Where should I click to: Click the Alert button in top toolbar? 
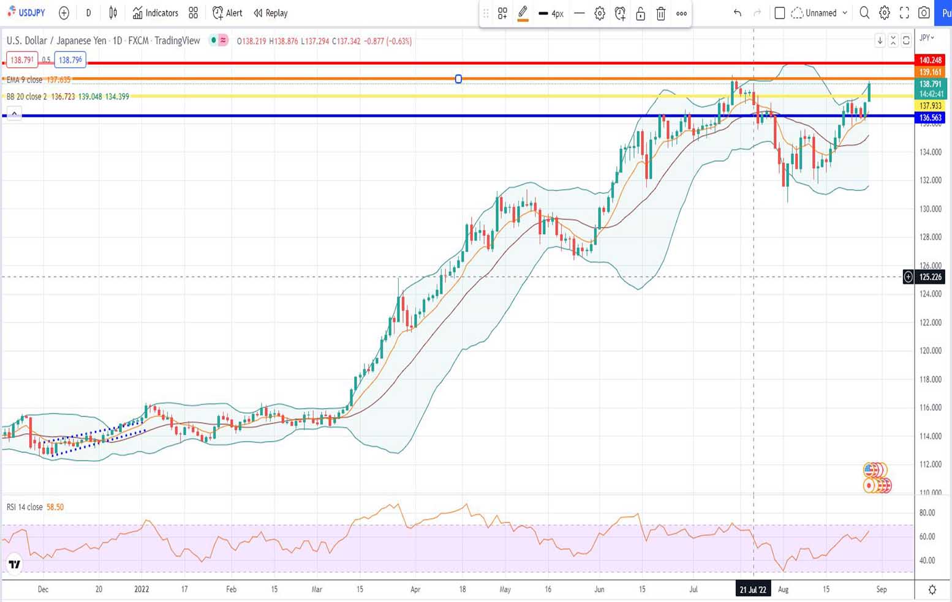pyautogui.click(x=227, y=13)
